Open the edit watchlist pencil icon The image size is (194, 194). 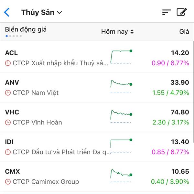[x=182, y=12]
